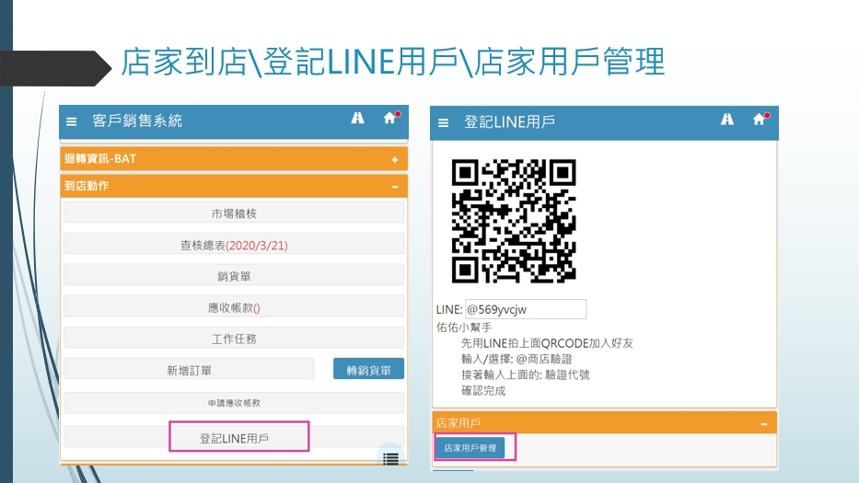Click road icon in 登記LINE用戶 header
This screenshot has height=483, width=859.
pyautogui.click(x=727, y=120)
